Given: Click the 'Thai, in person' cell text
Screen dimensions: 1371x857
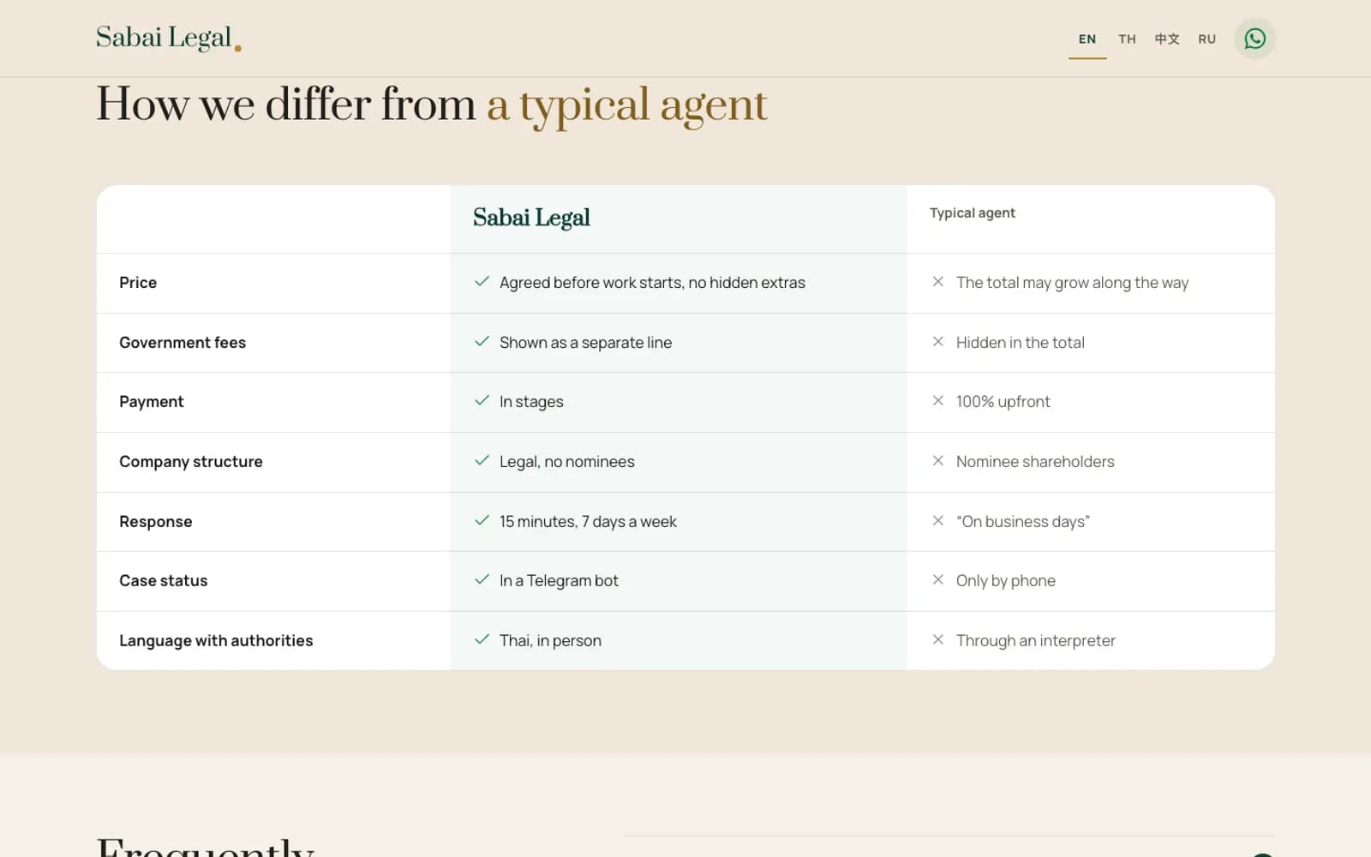Looking at the screenshot, I should coord(550,641).
